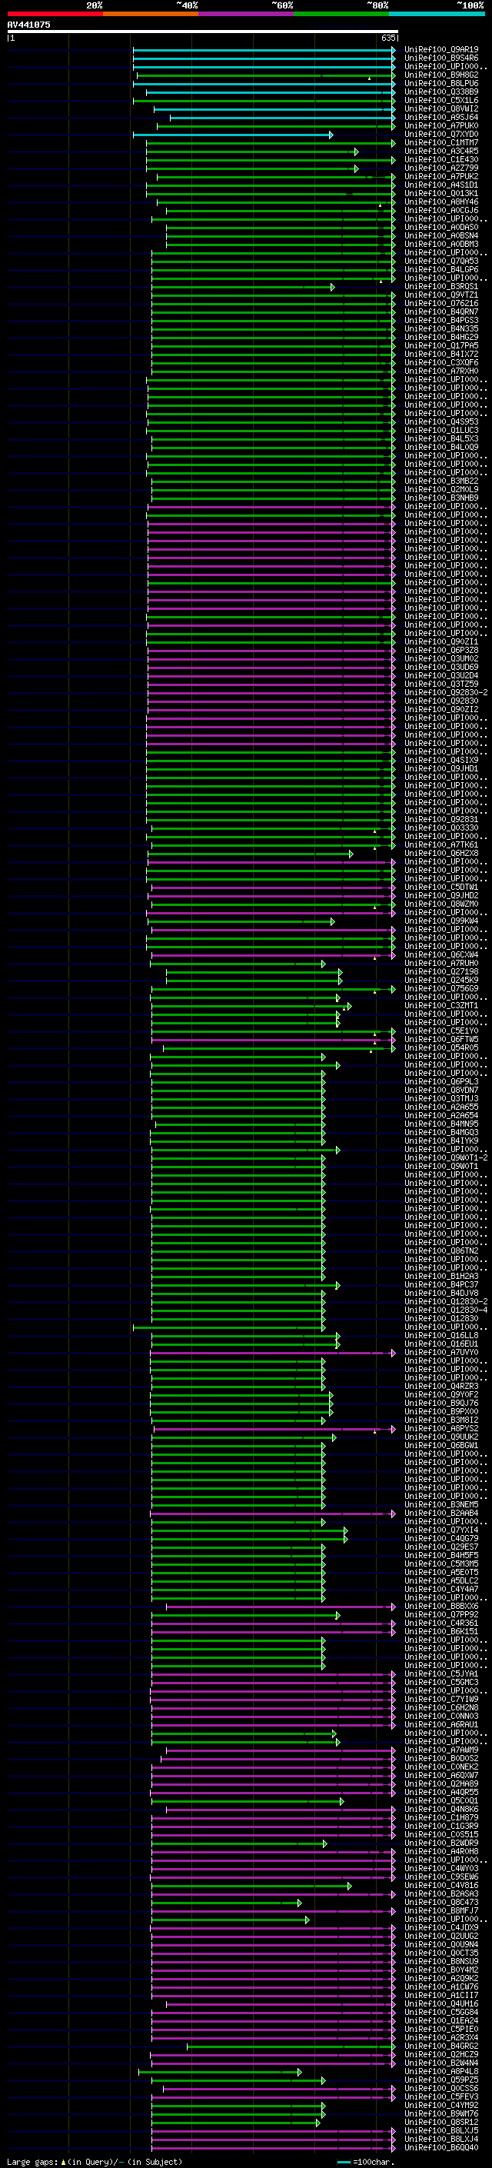Click the UniRef100_C1MTM7 label
The height and width of the screenshot is (2168, 492).
click(x=440, y=142)
